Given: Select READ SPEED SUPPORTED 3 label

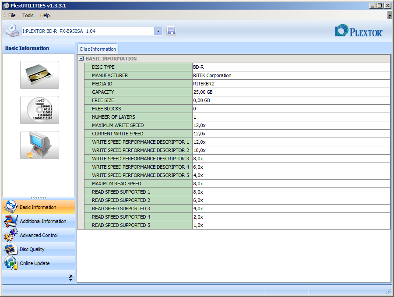Looking at the screenshot, I should 138,209.
